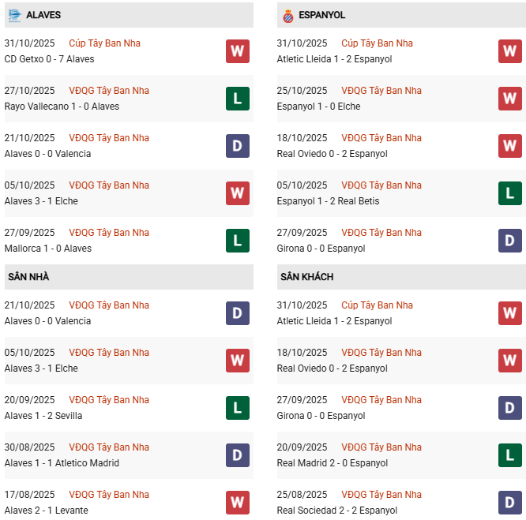Click L badge for Espanyol 1-2 Real Betis
Viewport: 526px width, 520px height.
pyautogui.click(x=509, y=193)
